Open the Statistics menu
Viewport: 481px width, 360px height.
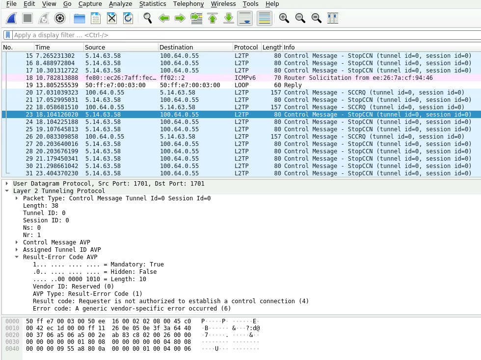point(153,4)
